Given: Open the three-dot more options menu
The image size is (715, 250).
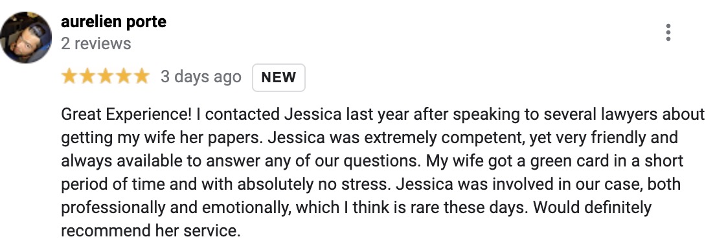Looking at the screenshot, I should (x=668, y=33).
